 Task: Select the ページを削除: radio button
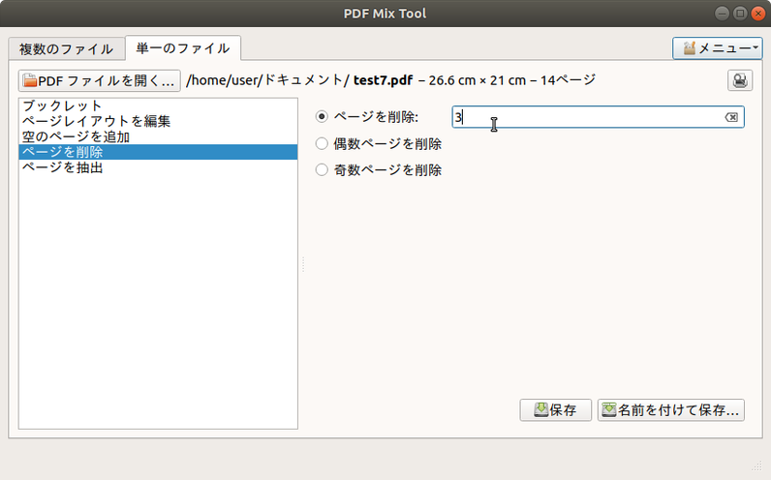tap(322, 117)
